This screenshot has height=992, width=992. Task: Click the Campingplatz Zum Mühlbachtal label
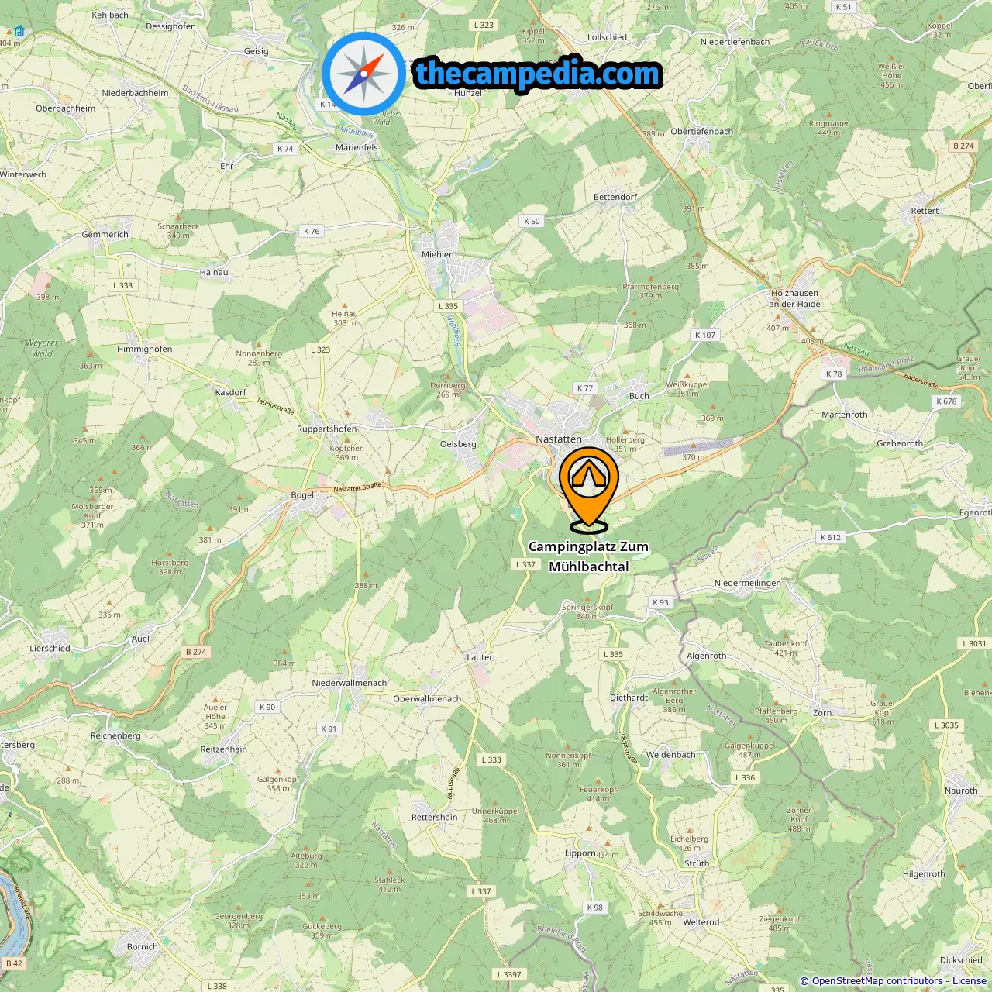click(589, 556)
